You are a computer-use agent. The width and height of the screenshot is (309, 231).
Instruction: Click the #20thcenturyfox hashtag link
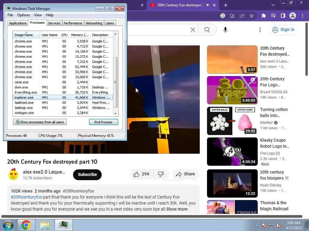(27, 197)
